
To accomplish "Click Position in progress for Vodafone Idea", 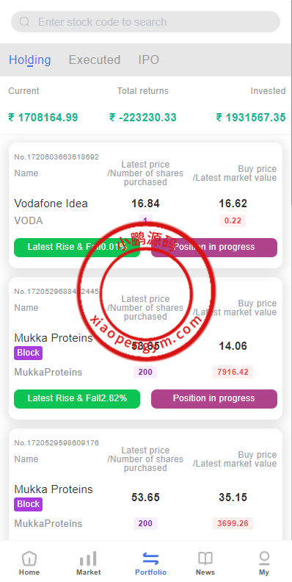I will coord(213,247).
